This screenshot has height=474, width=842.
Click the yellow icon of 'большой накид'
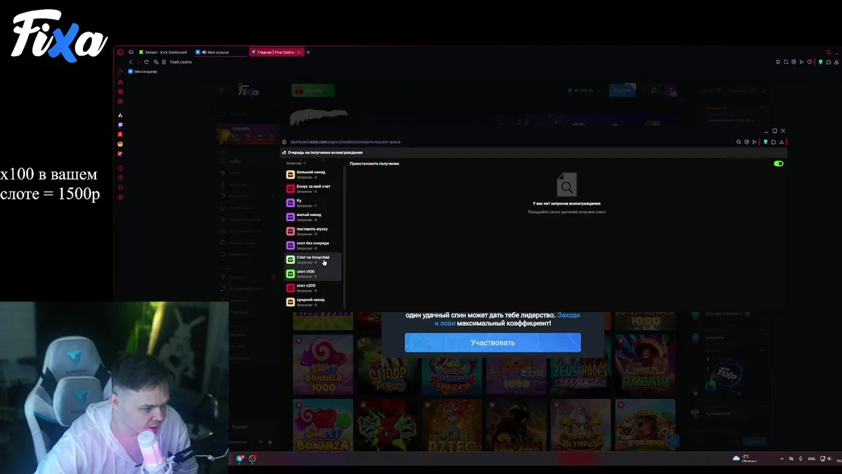click(290, 174)
